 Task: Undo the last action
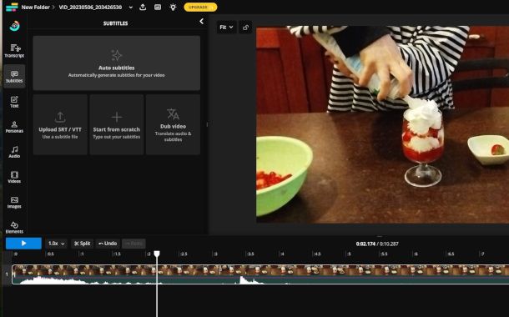click(x=108, y=244)
